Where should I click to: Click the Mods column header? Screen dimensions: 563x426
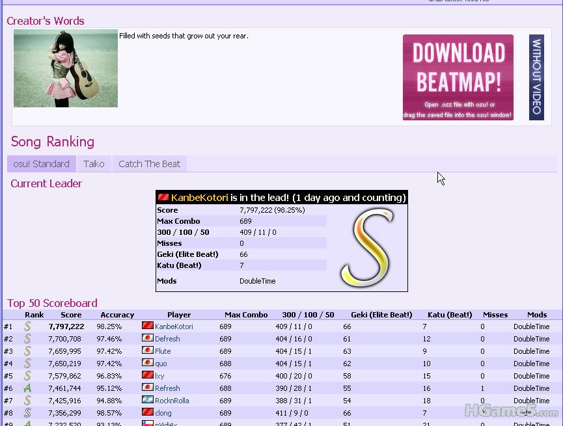click(537, 315)
